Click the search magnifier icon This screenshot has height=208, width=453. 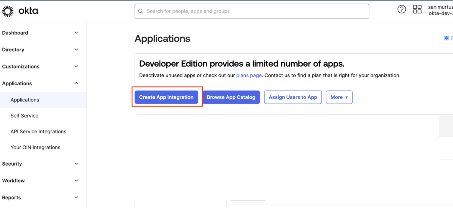click(x=141, y=11)
